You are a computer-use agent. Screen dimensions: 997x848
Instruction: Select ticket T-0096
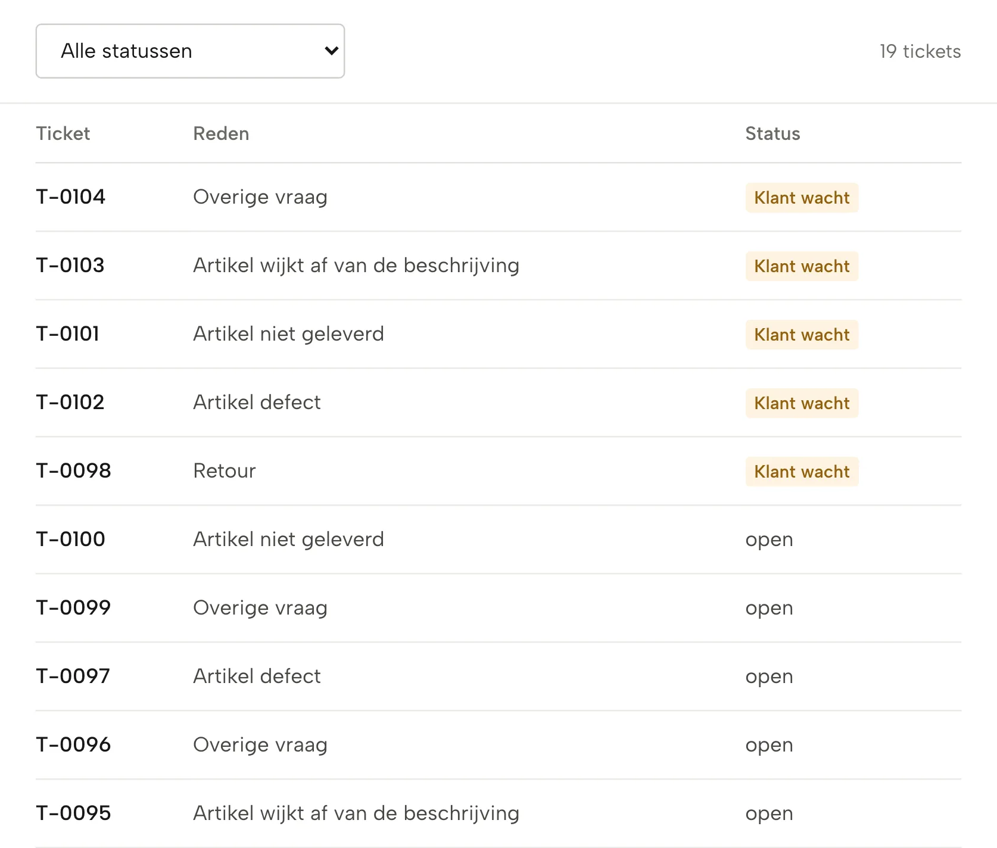[x=73, y=745]
